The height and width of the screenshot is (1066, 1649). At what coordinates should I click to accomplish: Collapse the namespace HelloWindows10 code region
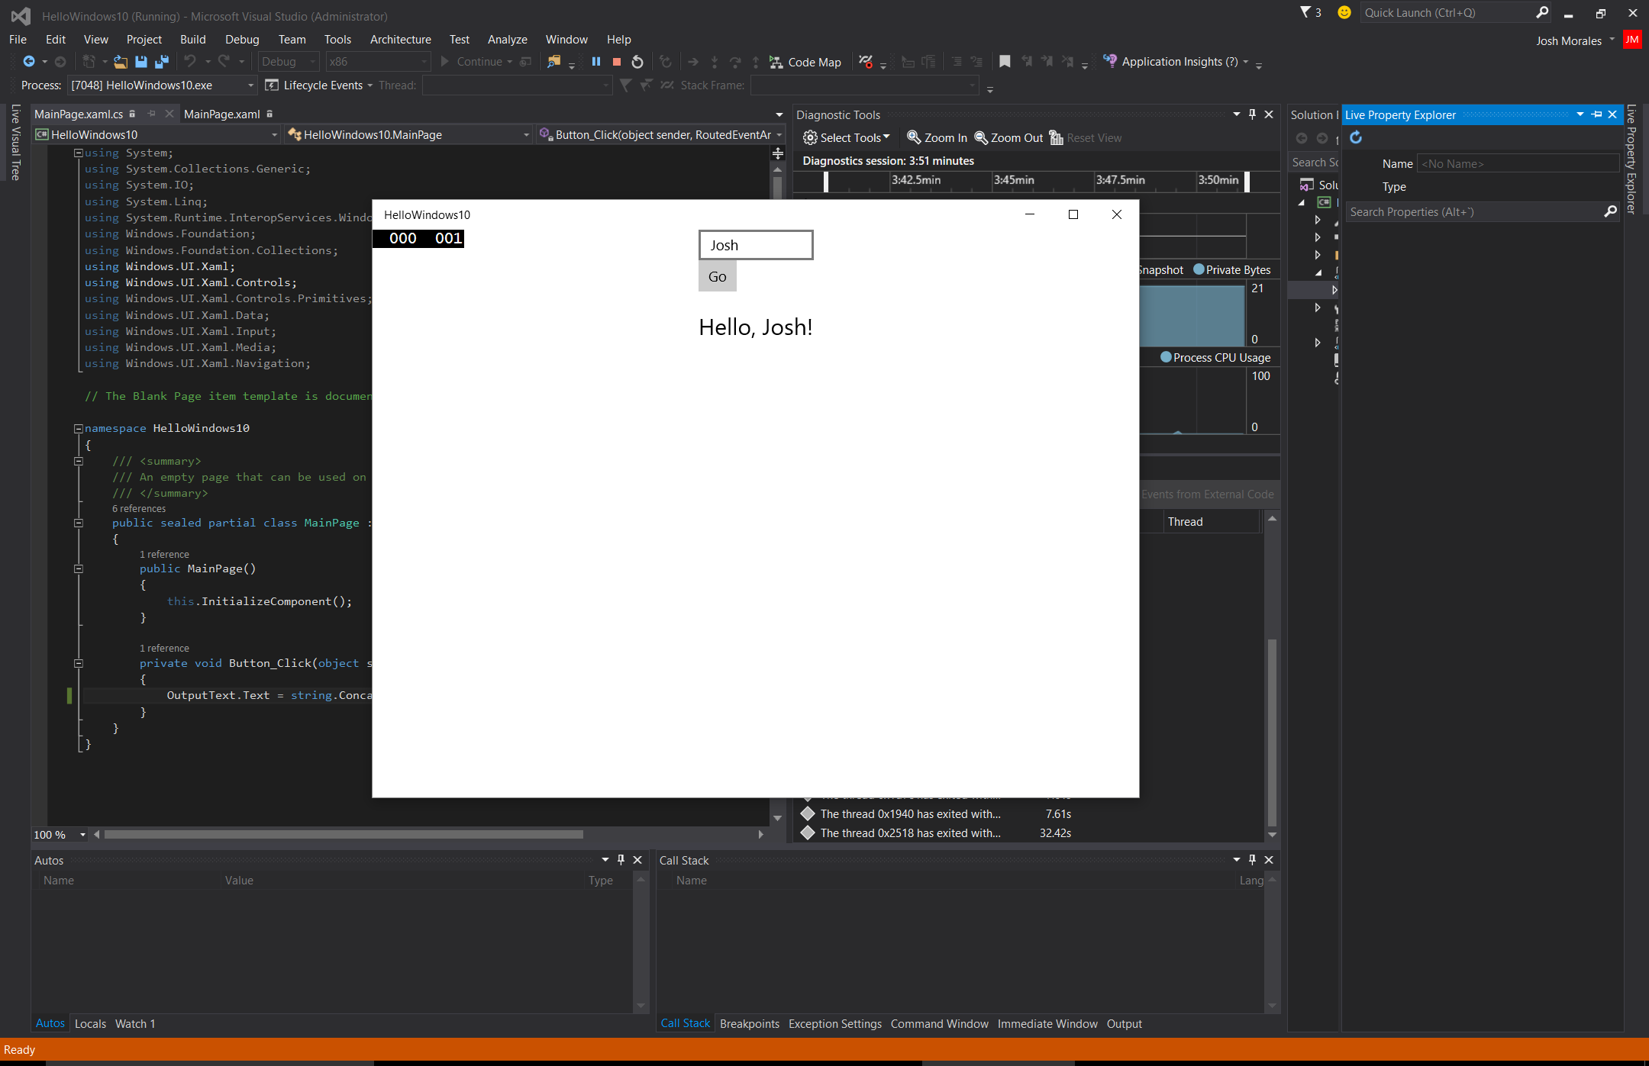79,428
